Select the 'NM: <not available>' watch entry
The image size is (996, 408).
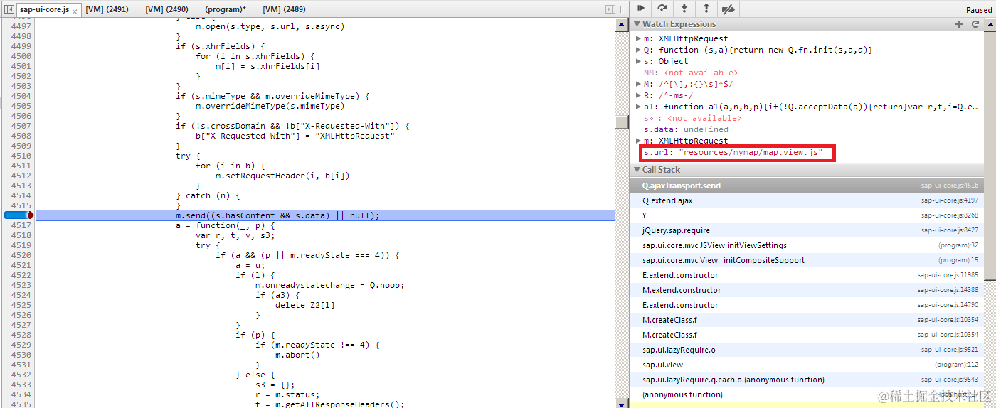click(x=691, y=73)
